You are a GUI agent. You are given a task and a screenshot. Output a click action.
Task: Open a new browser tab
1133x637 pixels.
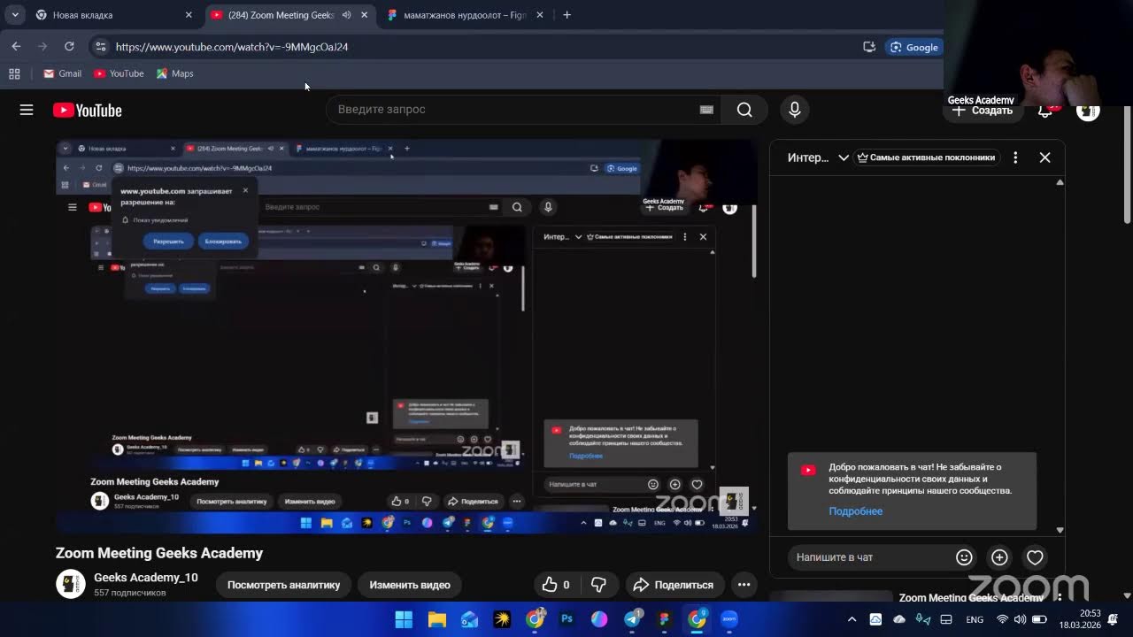(x=566, y=15)
